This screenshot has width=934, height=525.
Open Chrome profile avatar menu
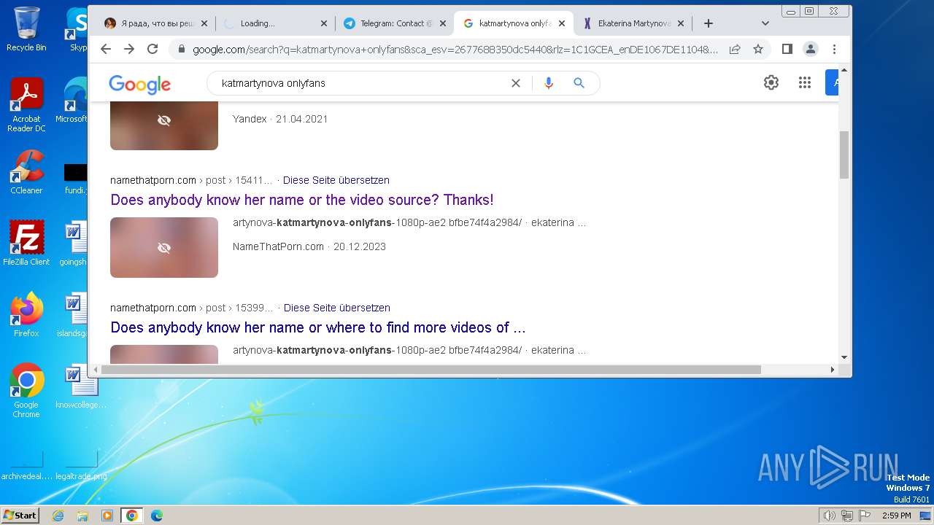[x=811, y=49]
